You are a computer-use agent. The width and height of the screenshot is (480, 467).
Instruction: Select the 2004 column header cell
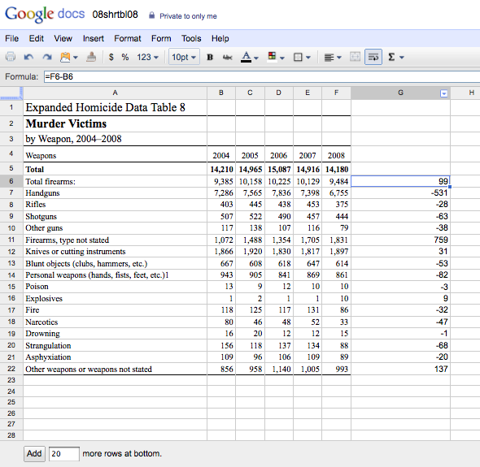[x=221, y=155]
